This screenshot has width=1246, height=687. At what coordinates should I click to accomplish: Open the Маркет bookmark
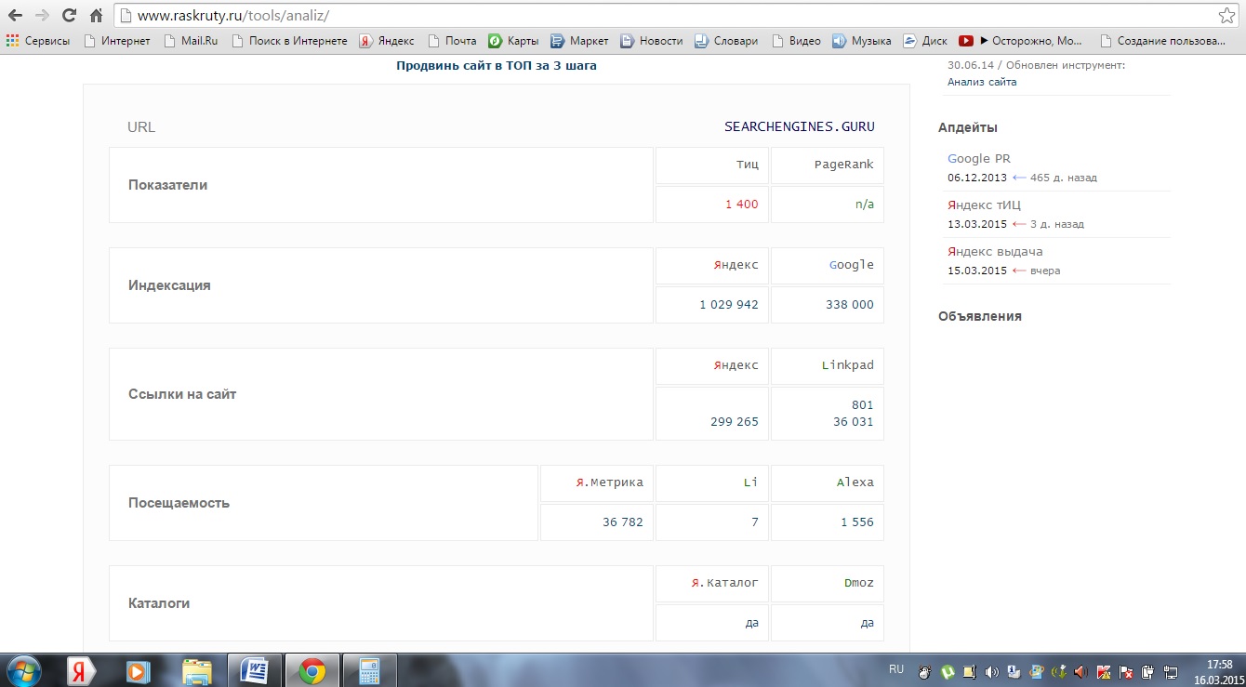579,41
